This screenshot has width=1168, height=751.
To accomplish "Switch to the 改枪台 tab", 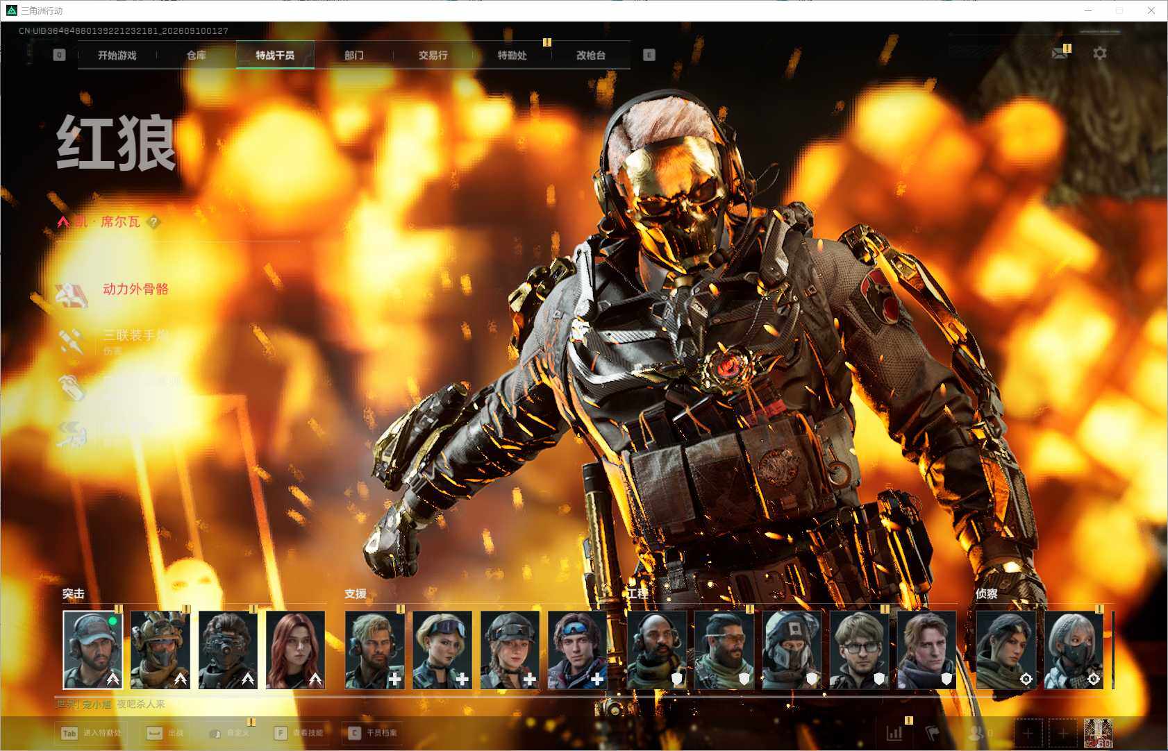I will (x=591, y=56).
